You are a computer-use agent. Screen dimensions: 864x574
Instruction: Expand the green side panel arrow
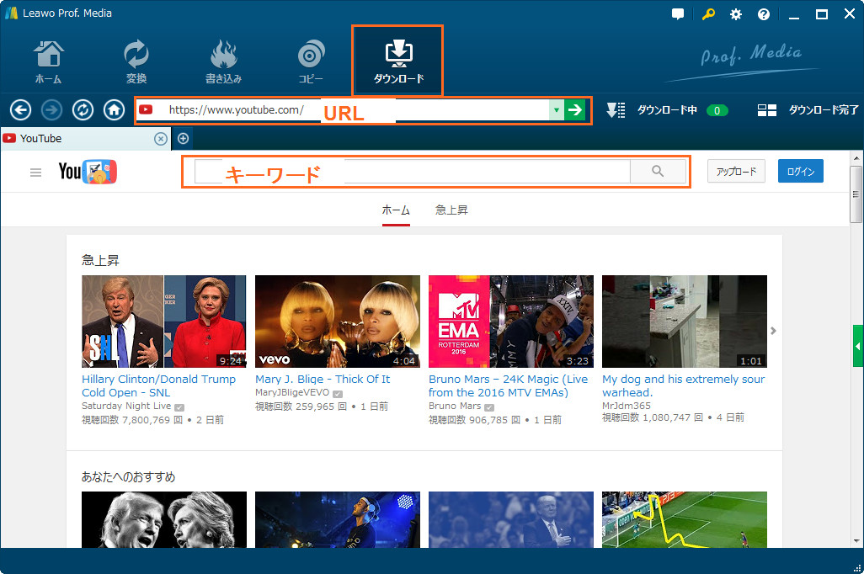(858, 346)
